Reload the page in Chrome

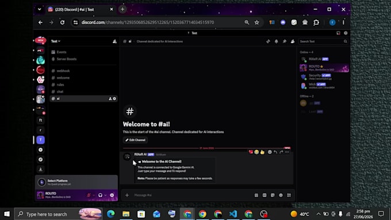pos(62,22)
